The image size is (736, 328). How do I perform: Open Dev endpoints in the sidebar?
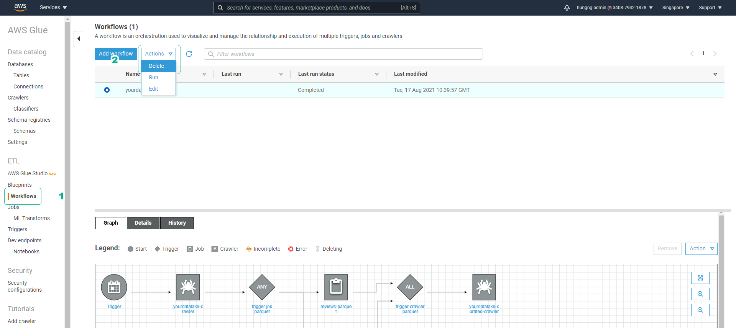point(25,240)
